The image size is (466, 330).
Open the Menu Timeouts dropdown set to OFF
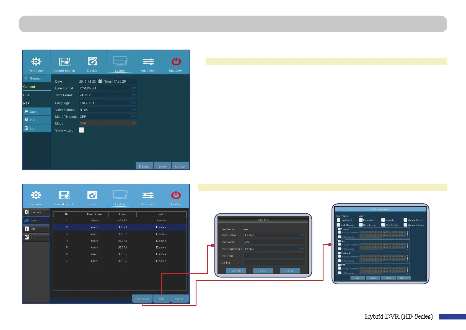[x=108, y=117]
